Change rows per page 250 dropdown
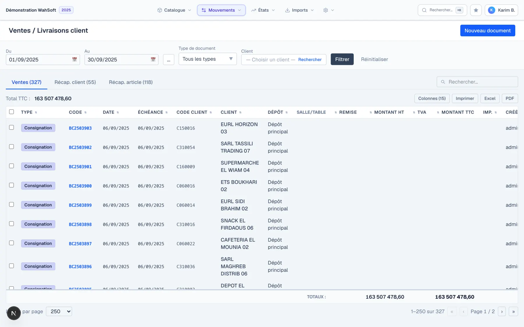Screen dimensions: 524x327 coord(59,311)
